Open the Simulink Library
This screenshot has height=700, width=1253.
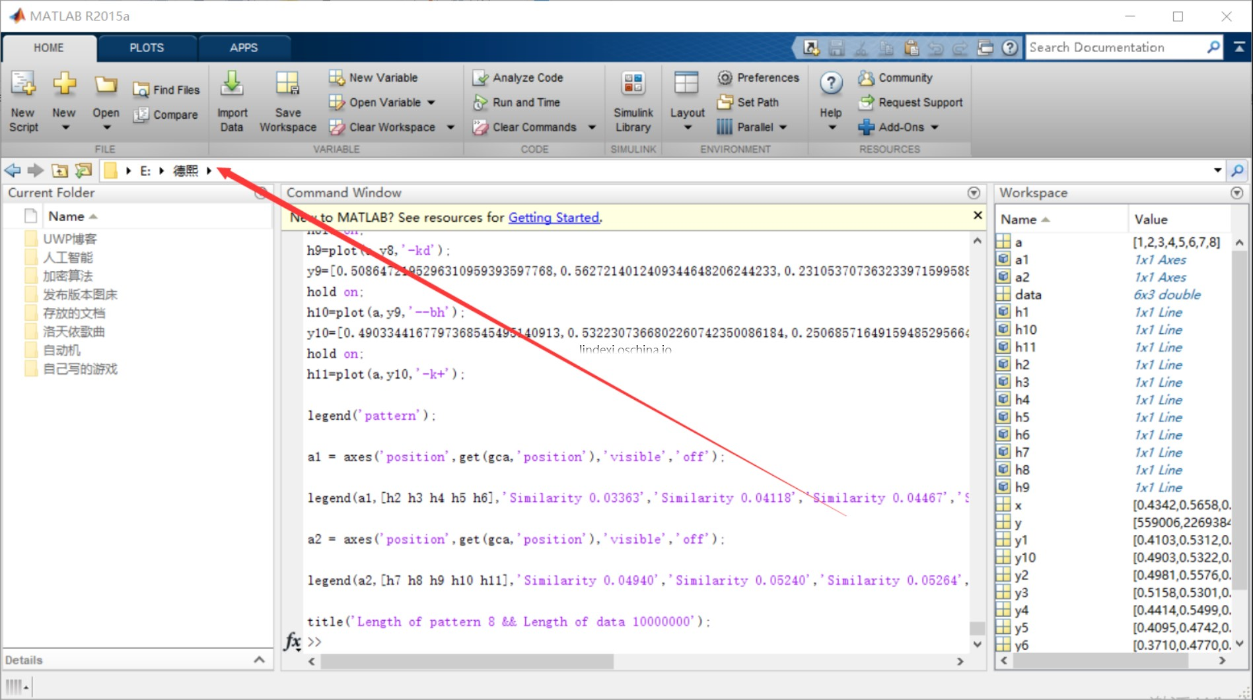coord(633,101)
